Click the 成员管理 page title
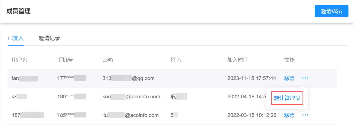353x125 pixels. tap(18, 11)
